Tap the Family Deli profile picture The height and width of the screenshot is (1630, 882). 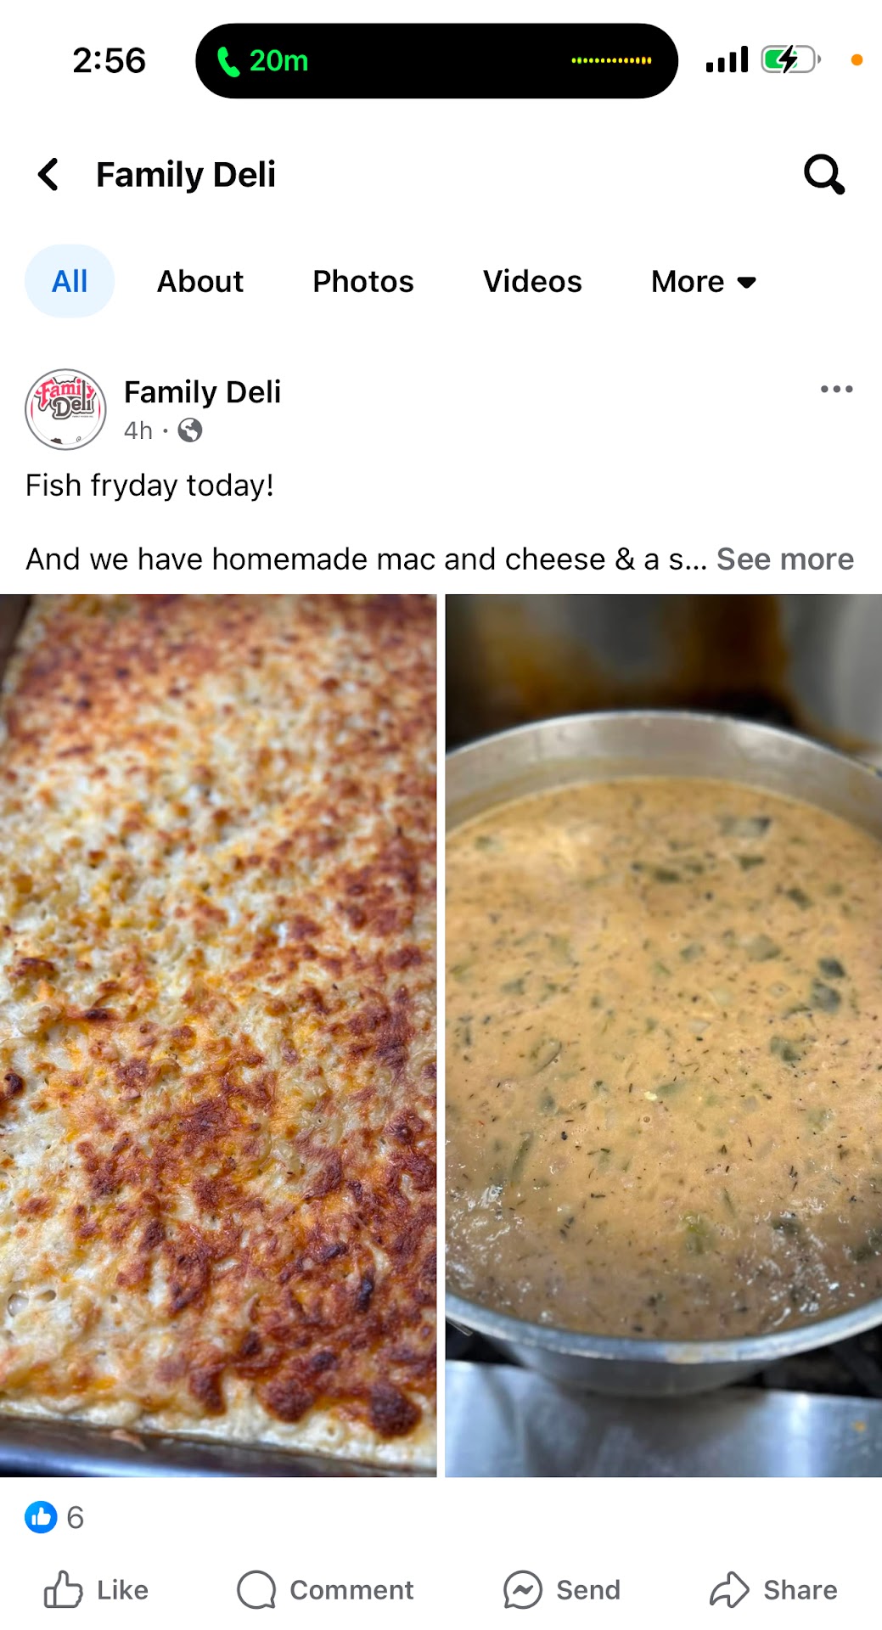coord(65,409)
